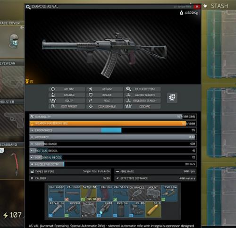Click the Sighting Range stat row

click(113, 144)
